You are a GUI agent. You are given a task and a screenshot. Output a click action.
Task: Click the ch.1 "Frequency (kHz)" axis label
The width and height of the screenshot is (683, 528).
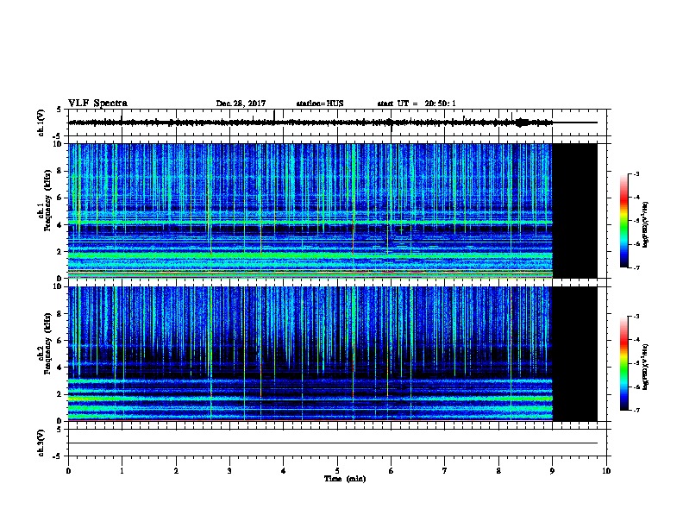click(47, 201)
